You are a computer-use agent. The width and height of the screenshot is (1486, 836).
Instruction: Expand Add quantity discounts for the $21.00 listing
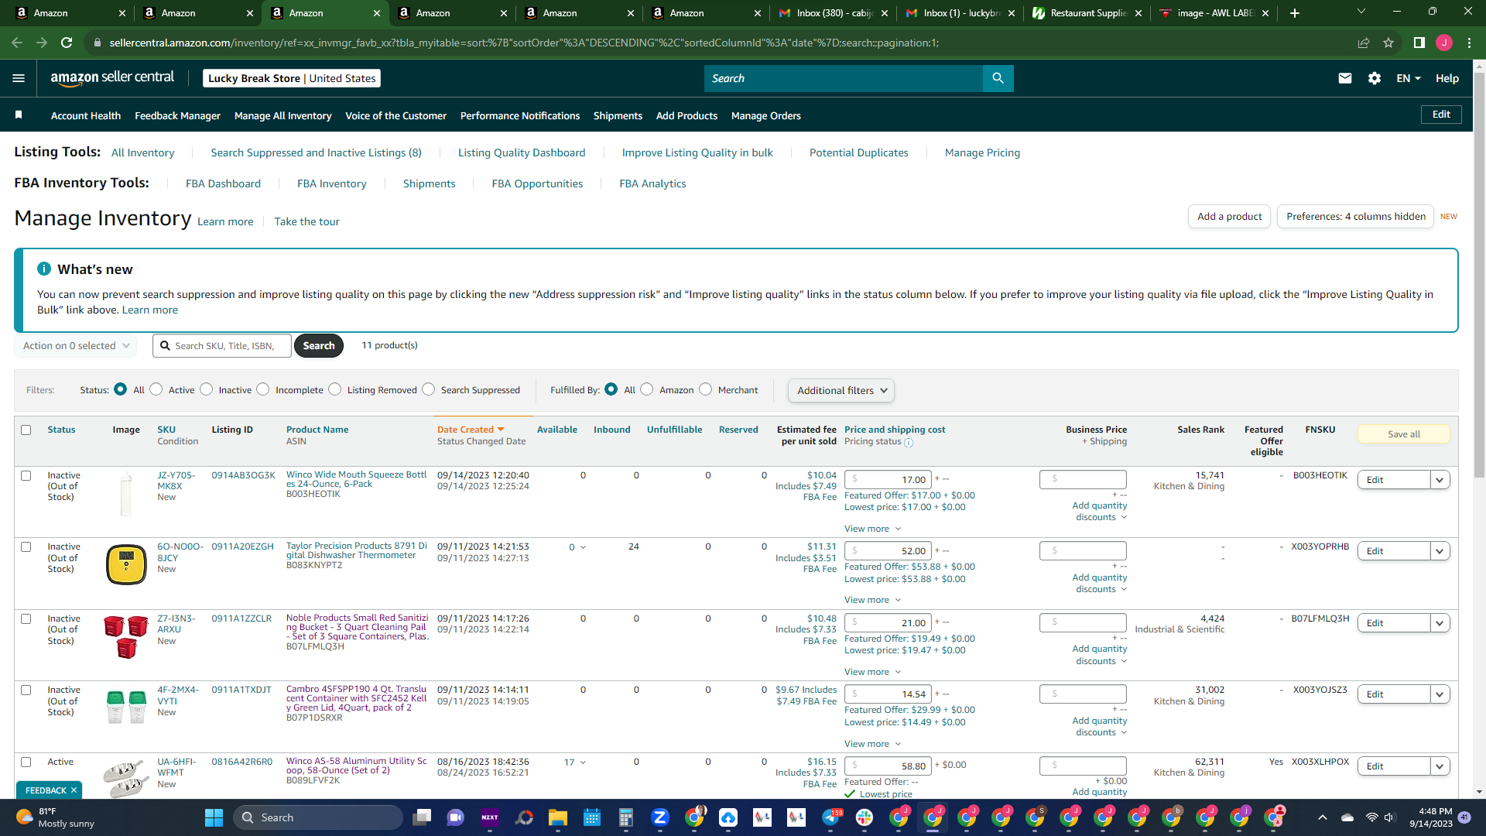click(1100, 655)
